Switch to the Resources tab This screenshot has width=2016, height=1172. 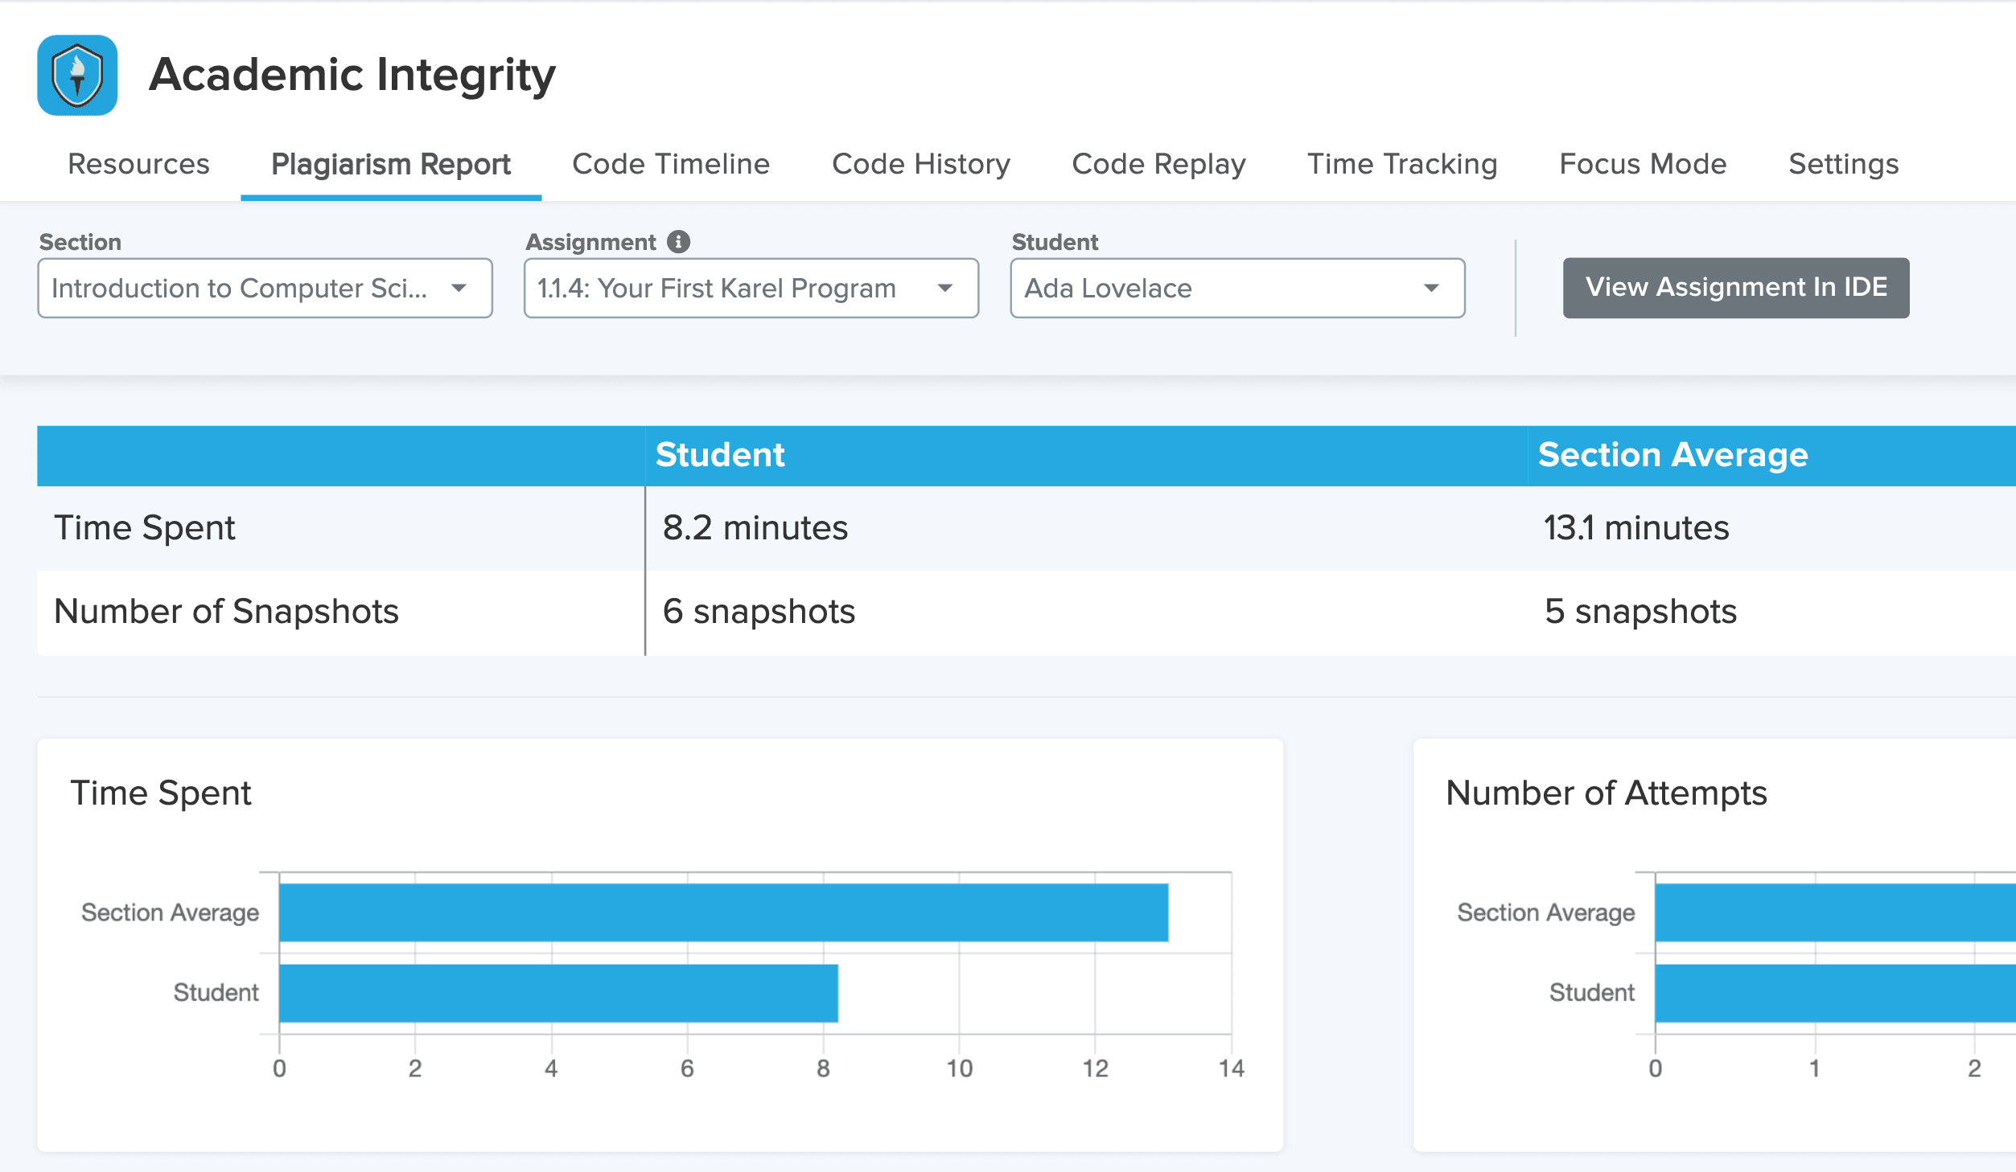coord(138,164)
